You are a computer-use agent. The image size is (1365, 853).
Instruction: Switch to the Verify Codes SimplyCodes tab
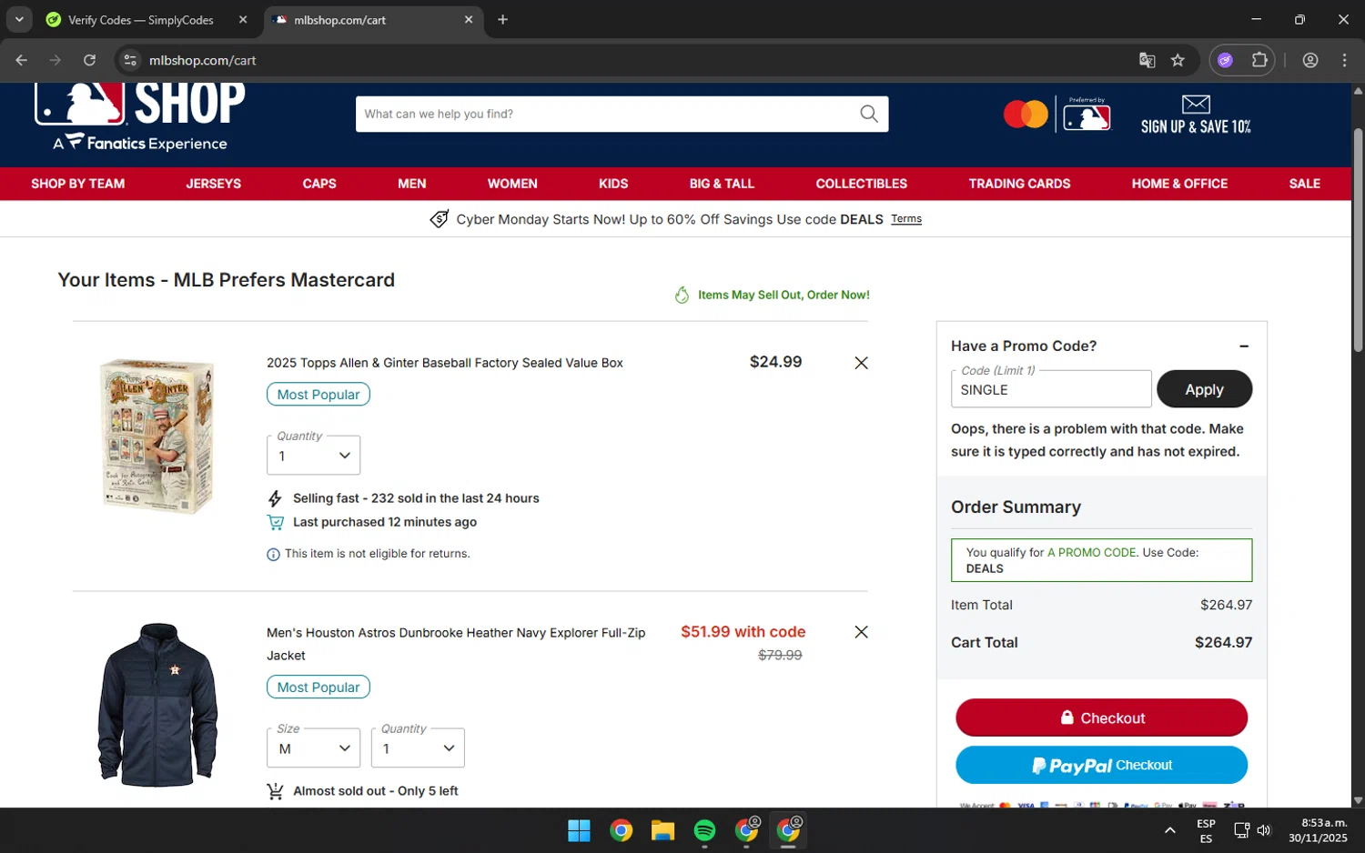click(x=141, y=19)
